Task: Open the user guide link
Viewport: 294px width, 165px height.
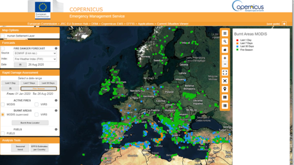Action: (273, 24)
